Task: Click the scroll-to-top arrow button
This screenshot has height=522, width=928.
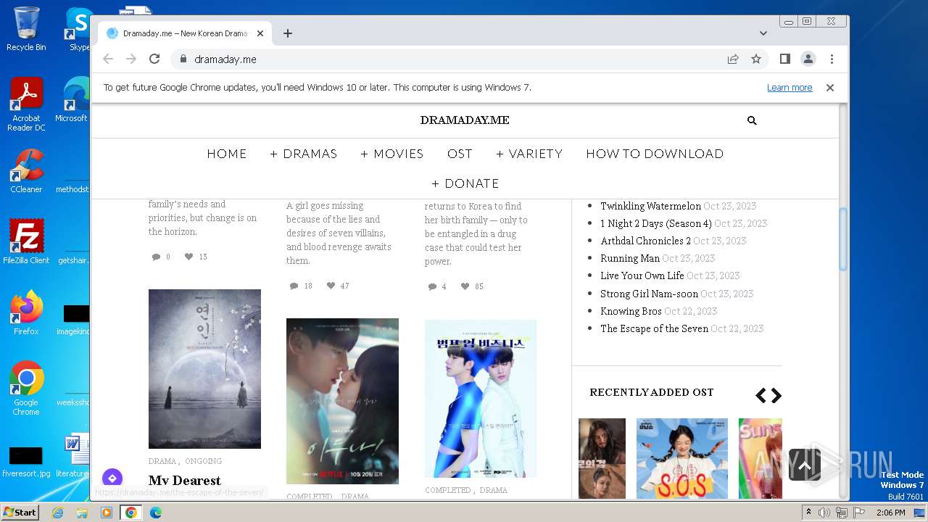Action: pyautogui.click(x=805, y=465)
